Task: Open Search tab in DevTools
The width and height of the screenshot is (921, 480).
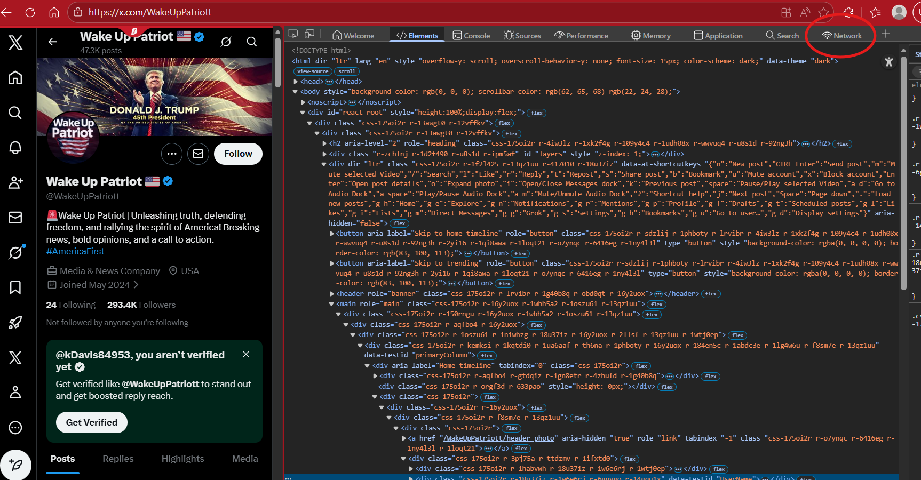Action: tap(782, 35)
